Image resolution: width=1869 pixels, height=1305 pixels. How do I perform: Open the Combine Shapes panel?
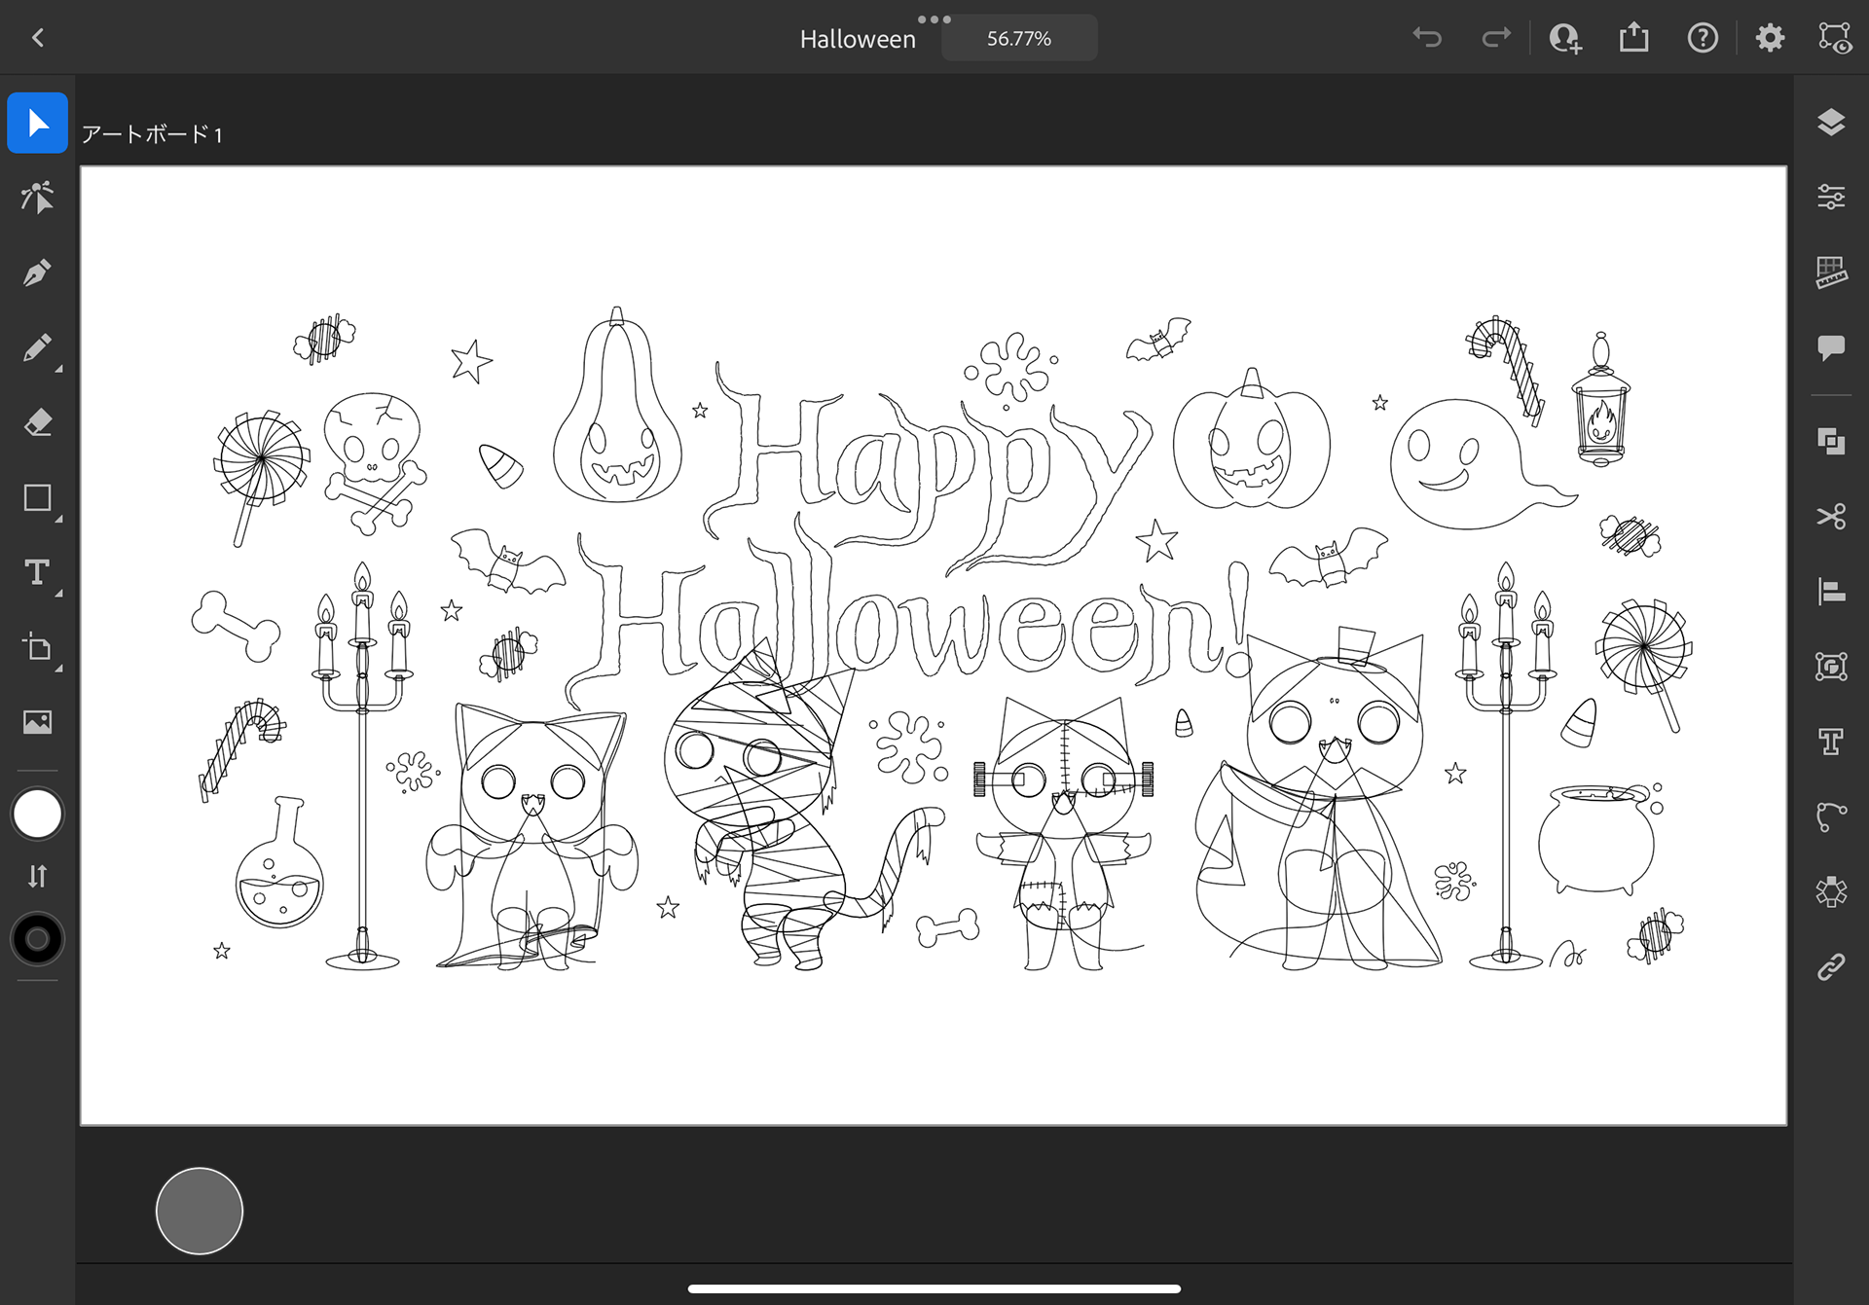tap(1830, 441)
